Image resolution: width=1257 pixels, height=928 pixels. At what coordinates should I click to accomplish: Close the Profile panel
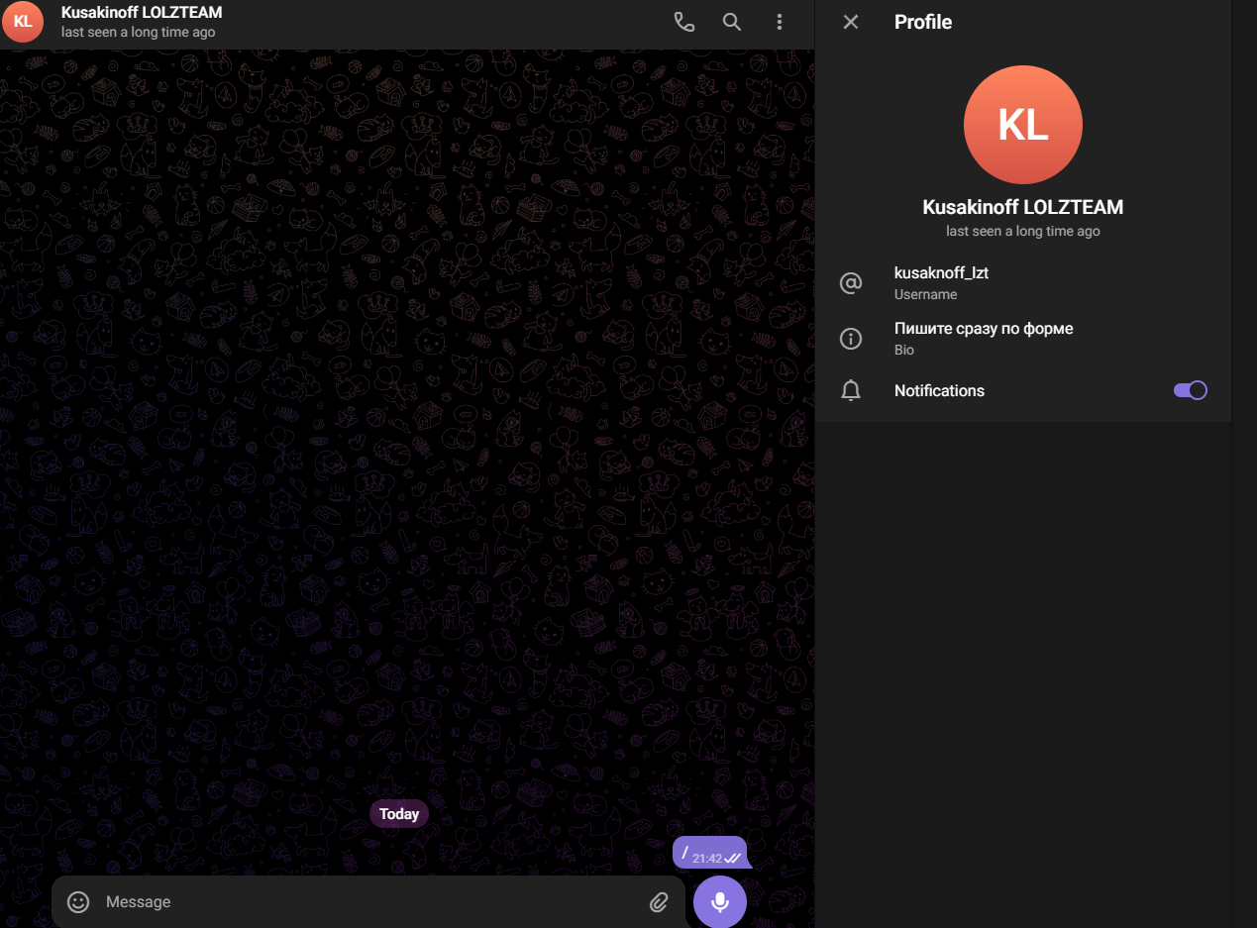pyautogui.click(x=851, y=22)
